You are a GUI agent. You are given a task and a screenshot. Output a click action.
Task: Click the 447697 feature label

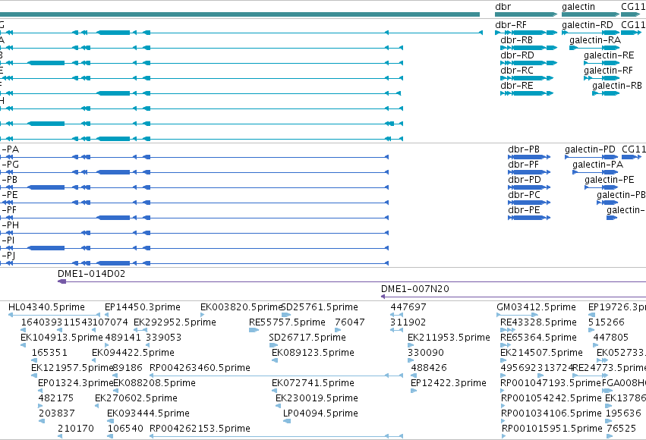(x=408, y=307)
